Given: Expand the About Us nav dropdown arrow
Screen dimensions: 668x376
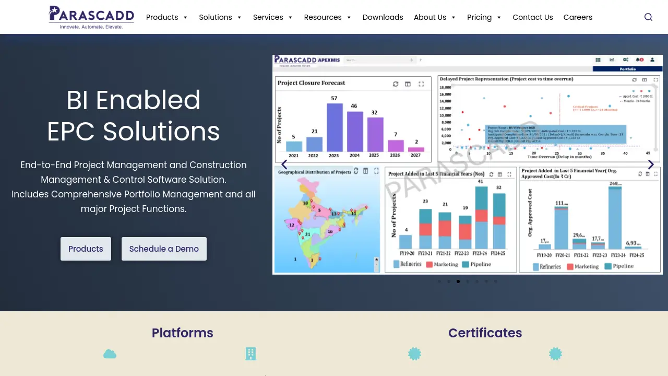Looking at the screenshot, I should (x=454, y=18).
